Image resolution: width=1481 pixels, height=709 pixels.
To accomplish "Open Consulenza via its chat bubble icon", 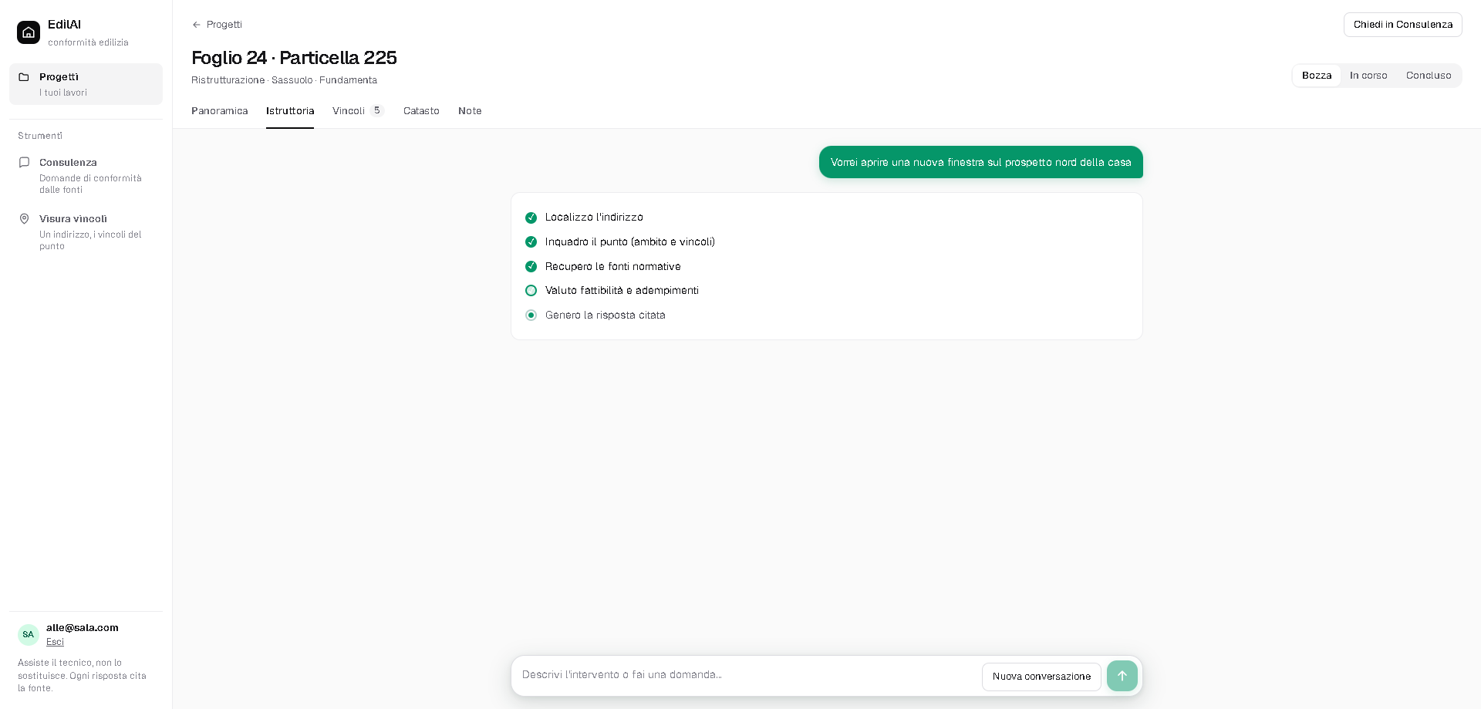I will tap(24, 163).
